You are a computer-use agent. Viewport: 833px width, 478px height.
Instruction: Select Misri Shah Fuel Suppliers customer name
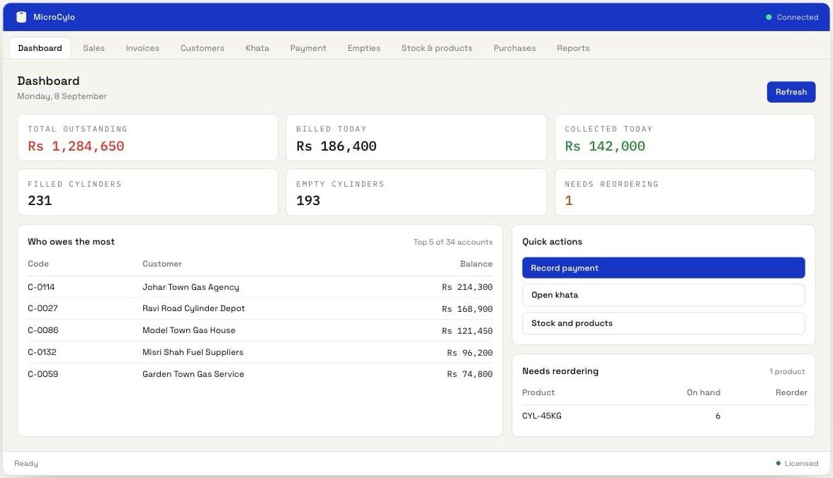[x=193, y=352]
